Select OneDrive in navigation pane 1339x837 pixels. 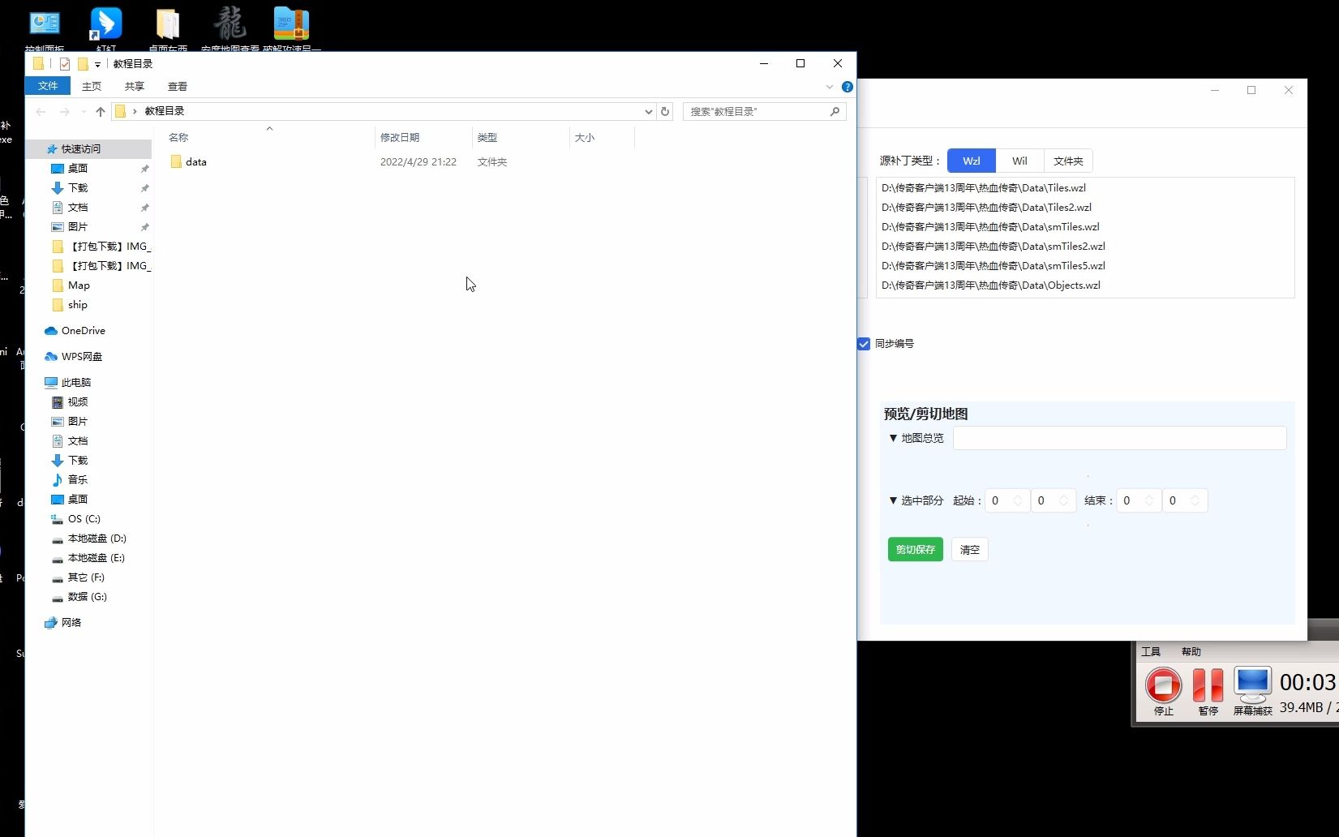[83, 331]
